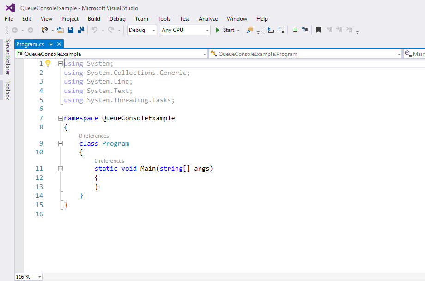This screenshot has width=425, height=281.
Task: Open the Debug menu
Action: tap(117, 19)
